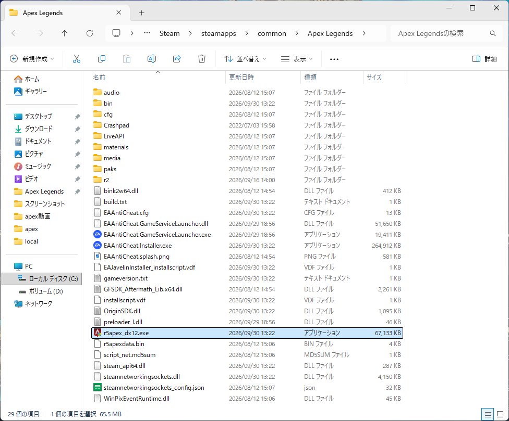Click the Copy icon in toolbar
509x421 pixels.
pyautogui.click(x=102, y=59)
